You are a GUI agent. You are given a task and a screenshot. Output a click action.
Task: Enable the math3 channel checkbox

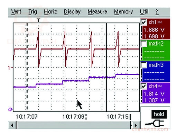coord(143,65)
